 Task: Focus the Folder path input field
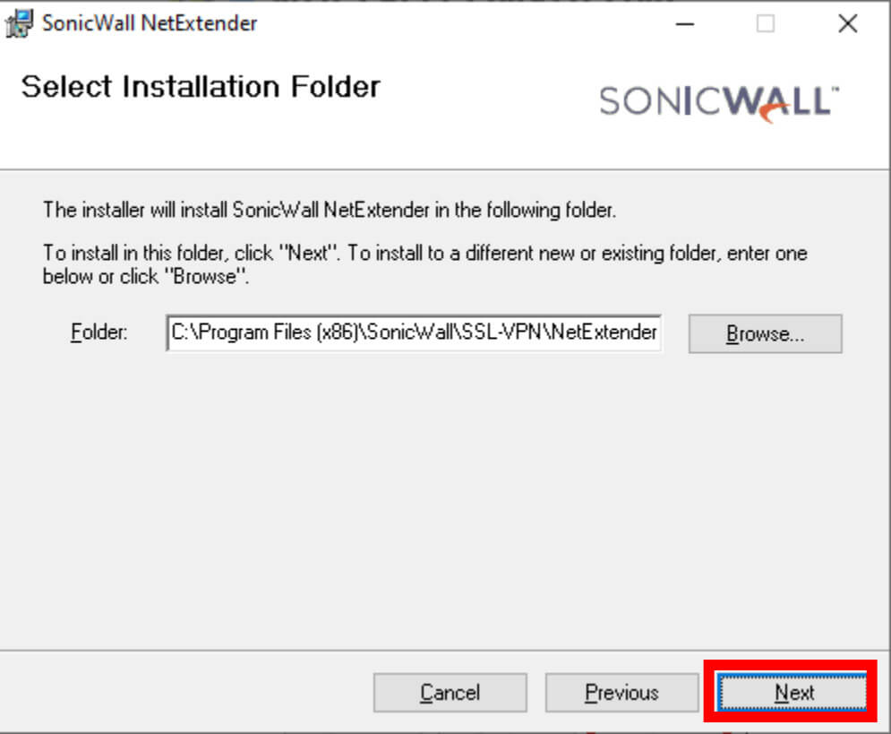[x=414, y=332]
